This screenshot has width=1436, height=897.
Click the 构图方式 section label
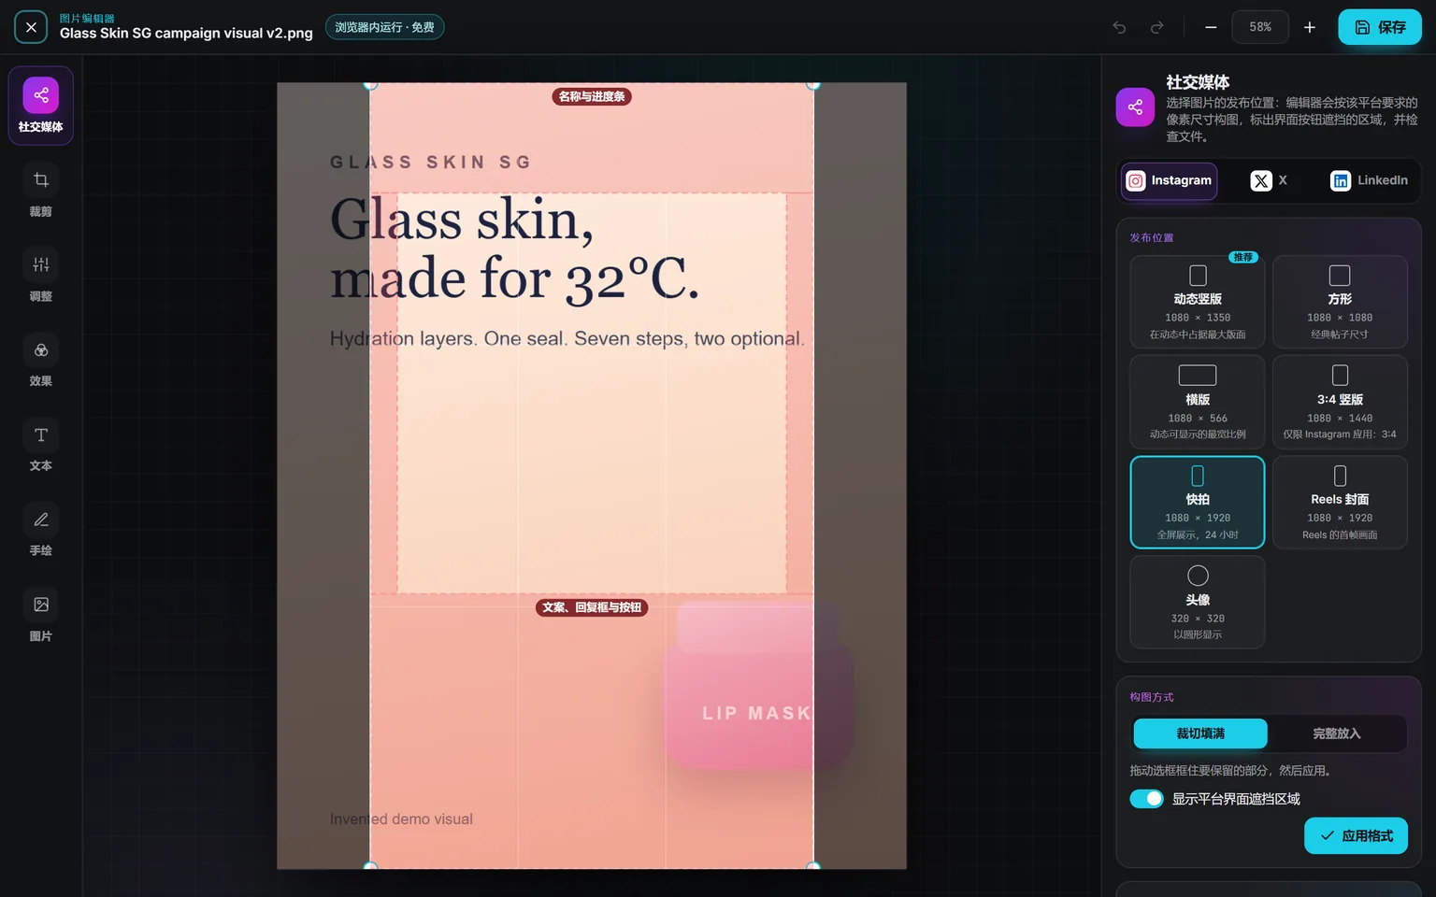click(1152, 697)
